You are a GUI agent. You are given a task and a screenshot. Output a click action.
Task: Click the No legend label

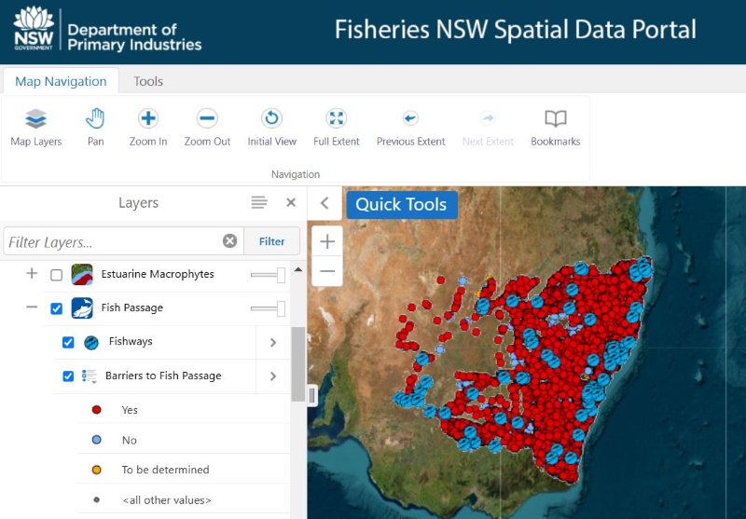(129, 440)
